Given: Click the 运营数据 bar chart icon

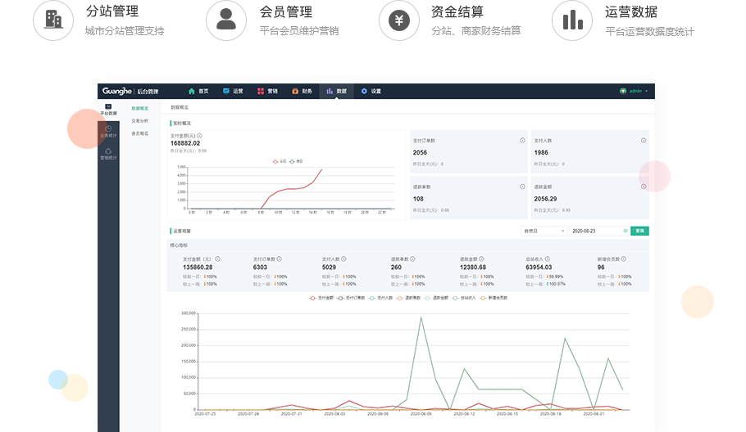Looking at the screenshot, I should (x=572, y=20).
